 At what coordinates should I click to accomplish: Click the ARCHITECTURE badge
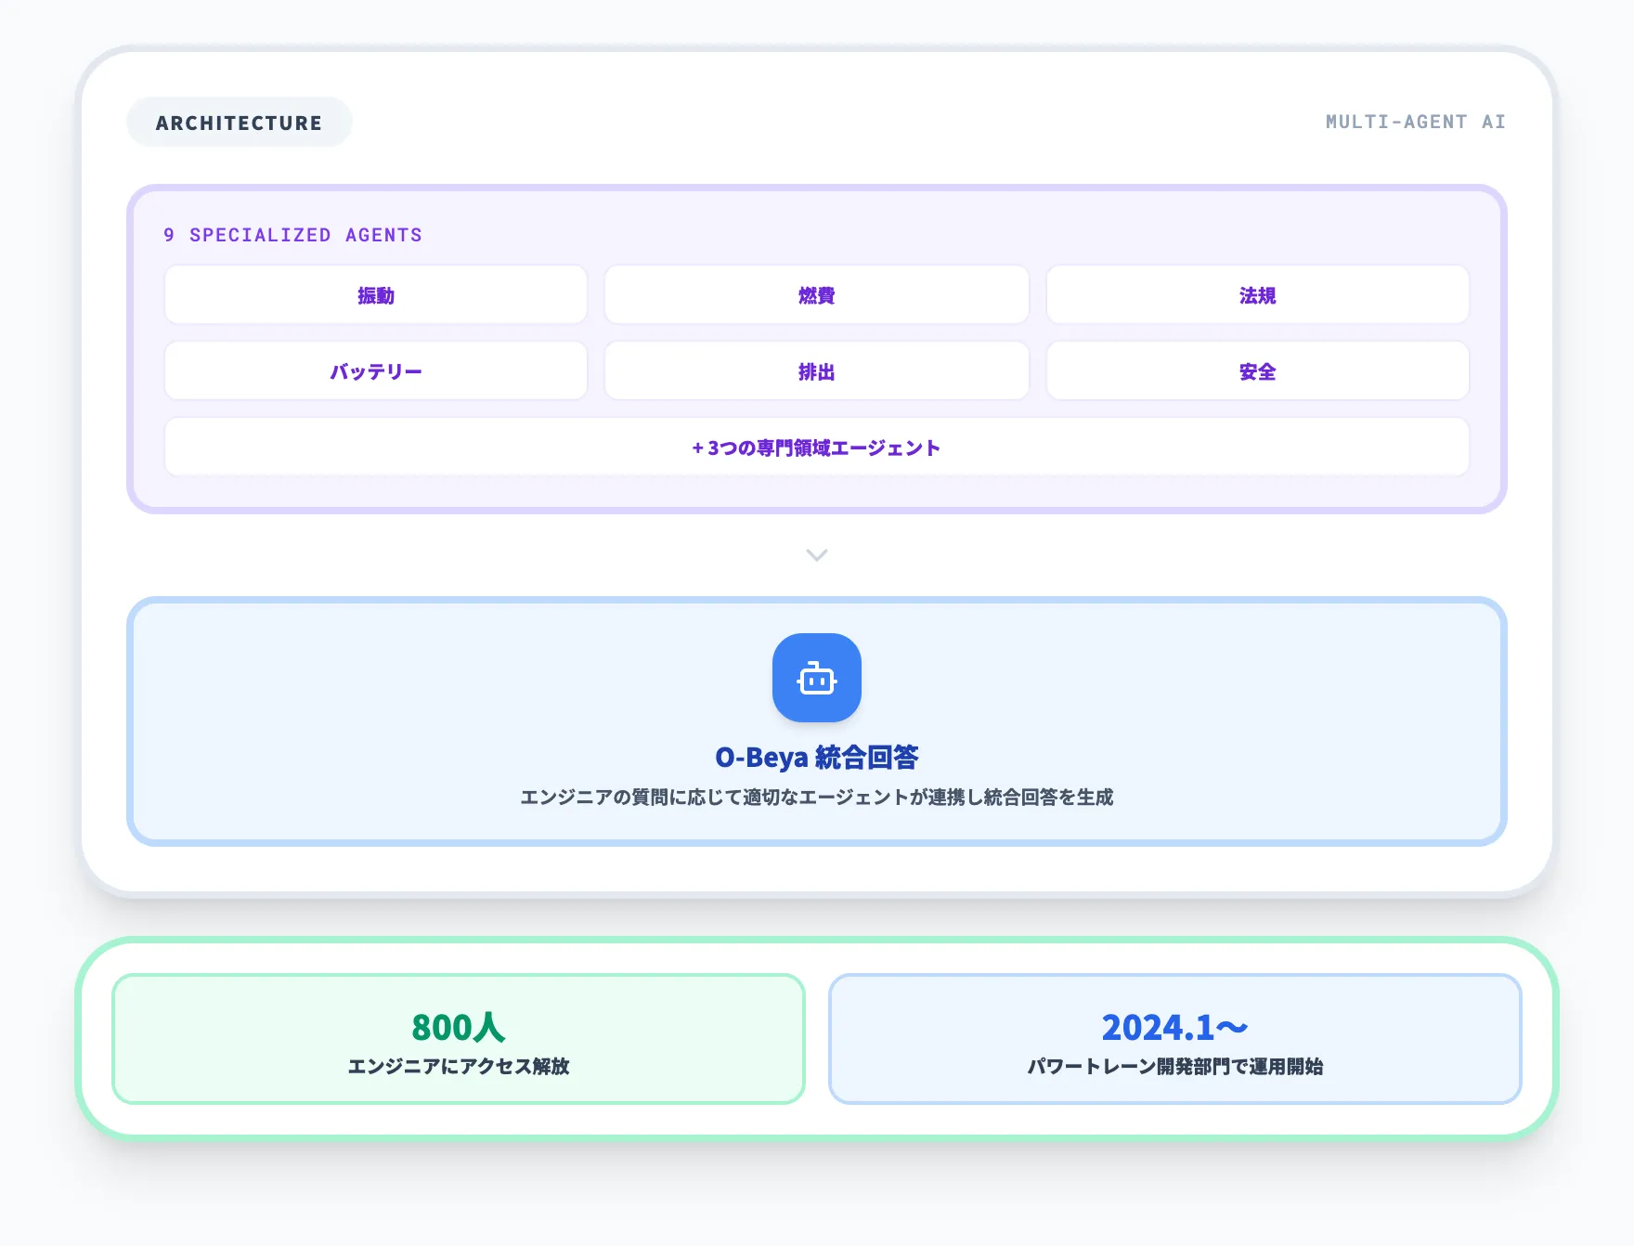click(239, 121)
